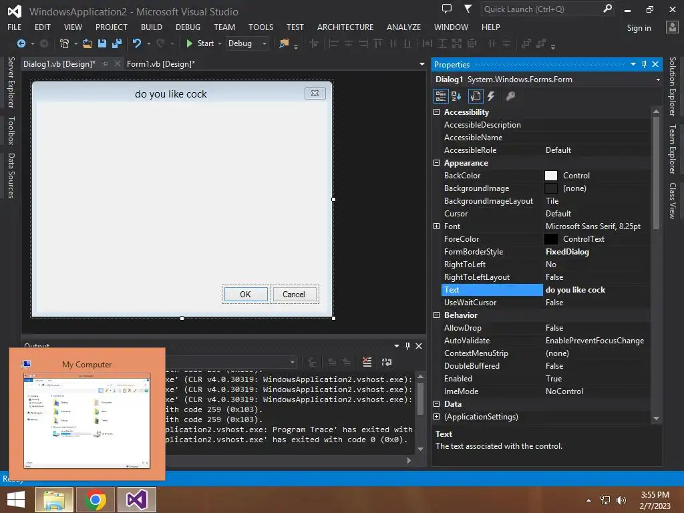Open the Toolbox side tab
The width and height of the screenshot is (684, 513).
tap(11, 130)
